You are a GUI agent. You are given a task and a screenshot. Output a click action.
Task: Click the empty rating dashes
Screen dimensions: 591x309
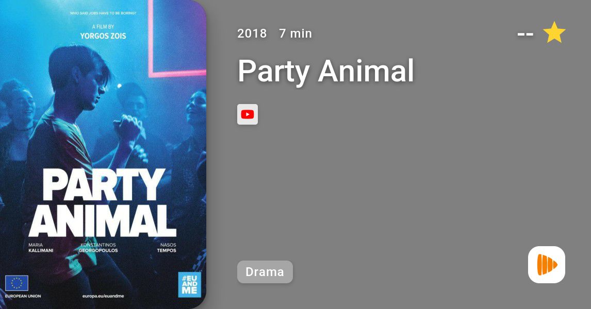pos(525,35)
